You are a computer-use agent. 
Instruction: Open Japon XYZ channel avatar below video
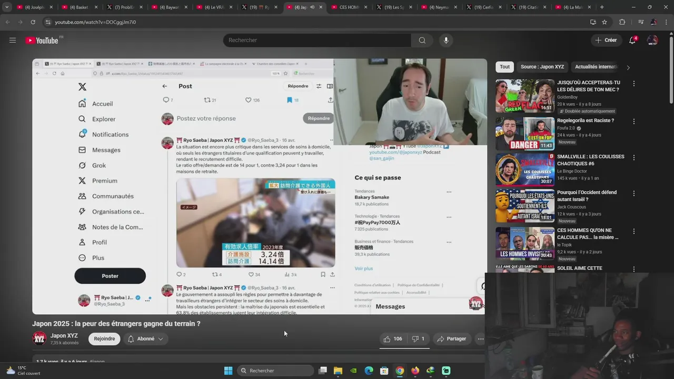click(39, 338)
